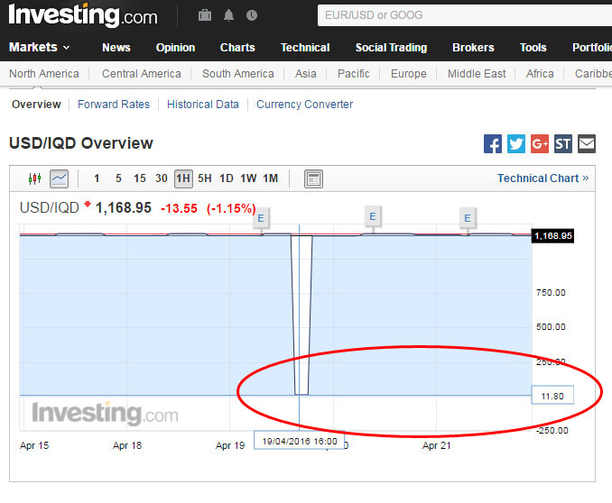Open the Brokers menu

point(473,48)
